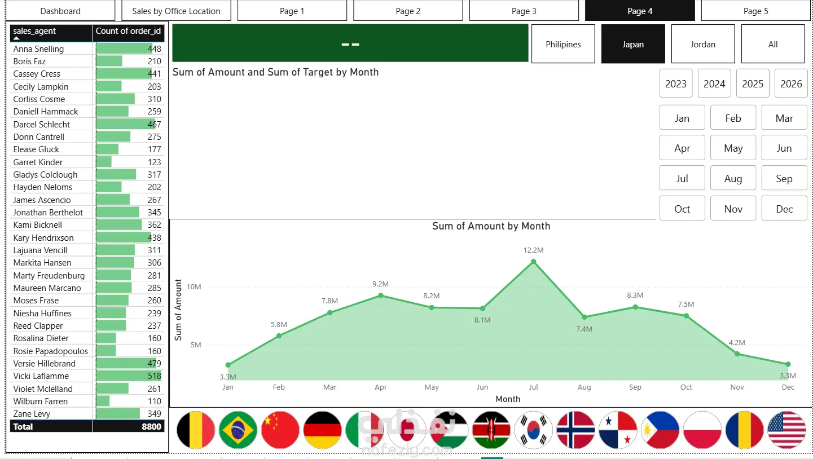Click the Belgium flag icon
813x459 pixels.
196,430
